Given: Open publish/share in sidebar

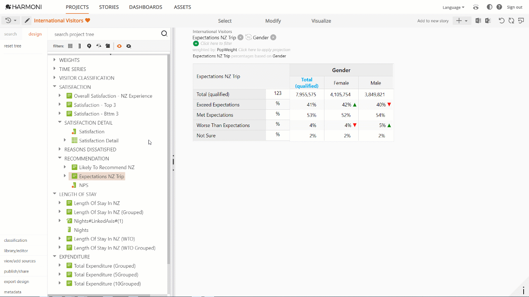Looking at the screenshot, I should coord(17,271).
